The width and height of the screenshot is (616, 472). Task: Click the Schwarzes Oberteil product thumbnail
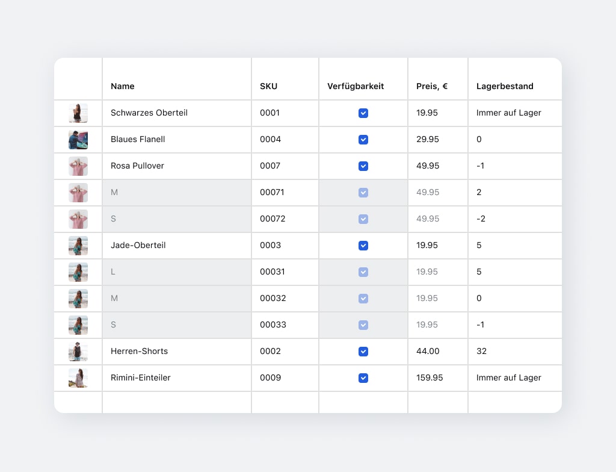point(78,113)
